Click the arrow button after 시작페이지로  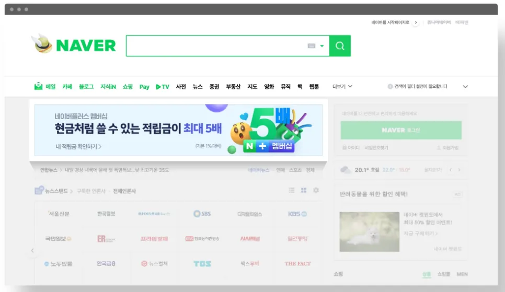(416, 22)
